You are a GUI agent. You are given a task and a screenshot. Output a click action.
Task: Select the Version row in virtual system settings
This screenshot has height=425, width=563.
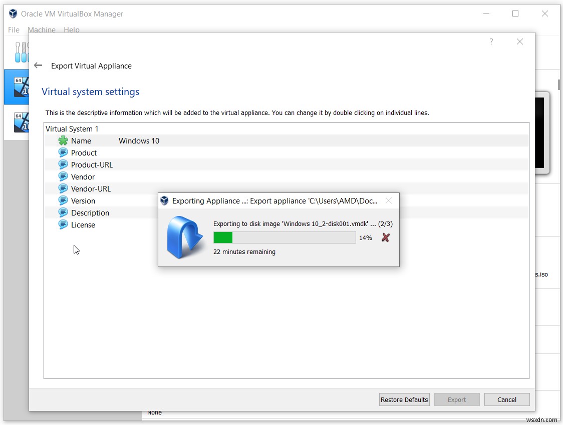coord(83,200)
